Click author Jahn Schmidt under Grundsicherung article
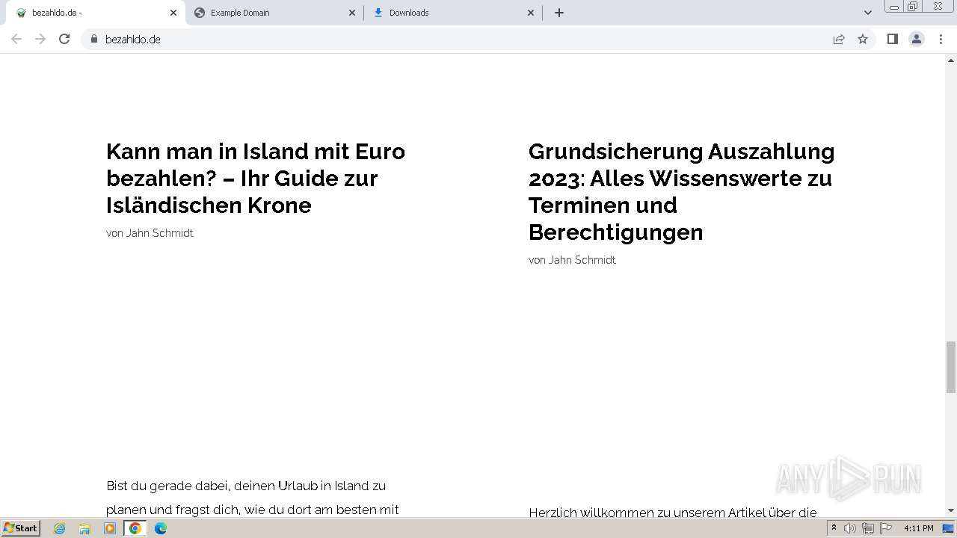 point(582,260)
